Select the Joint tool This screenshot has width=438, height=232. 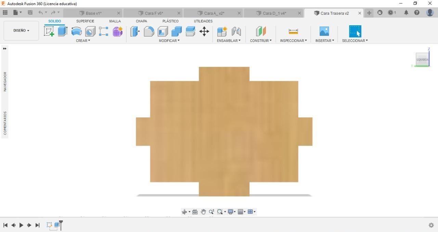(236, 32)
